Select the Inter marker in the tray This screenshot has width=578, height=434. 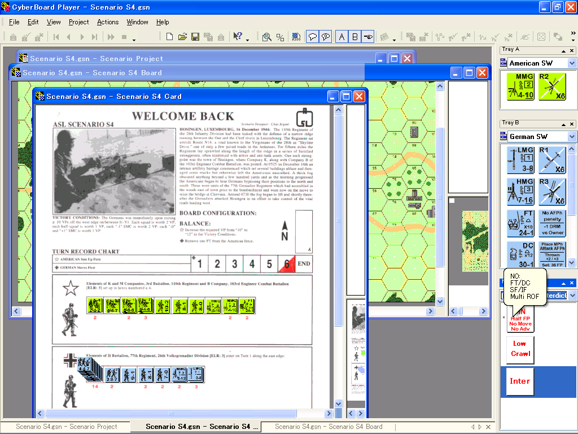point(520,381)
